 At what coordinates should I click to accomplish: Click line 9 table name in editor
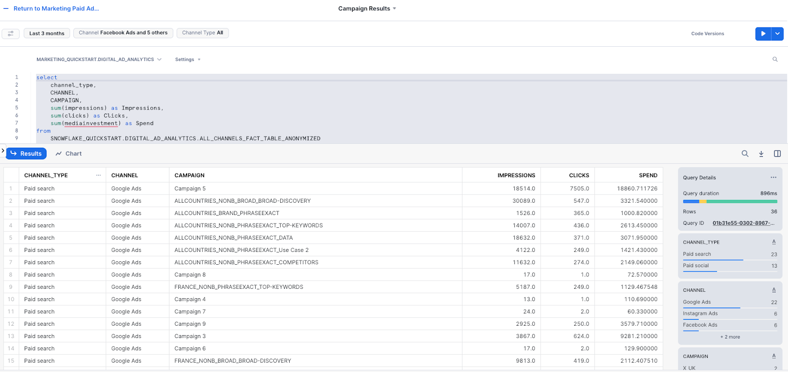coord(185,139)
